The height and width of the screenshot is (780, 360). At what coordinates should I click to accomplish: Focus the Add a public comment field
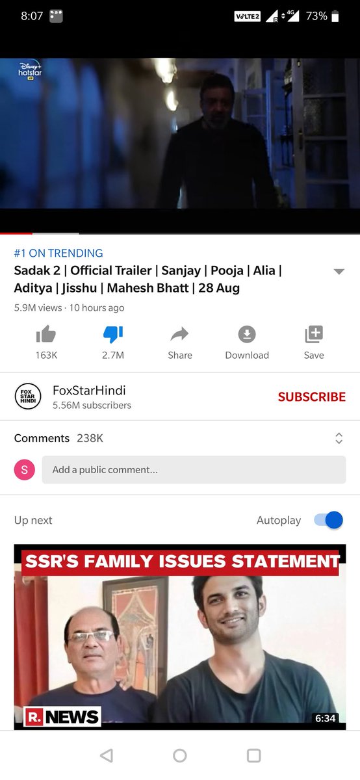[x=194, y=469]
